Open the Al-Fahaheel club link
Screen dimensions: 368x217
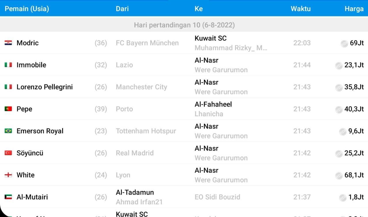213,104
